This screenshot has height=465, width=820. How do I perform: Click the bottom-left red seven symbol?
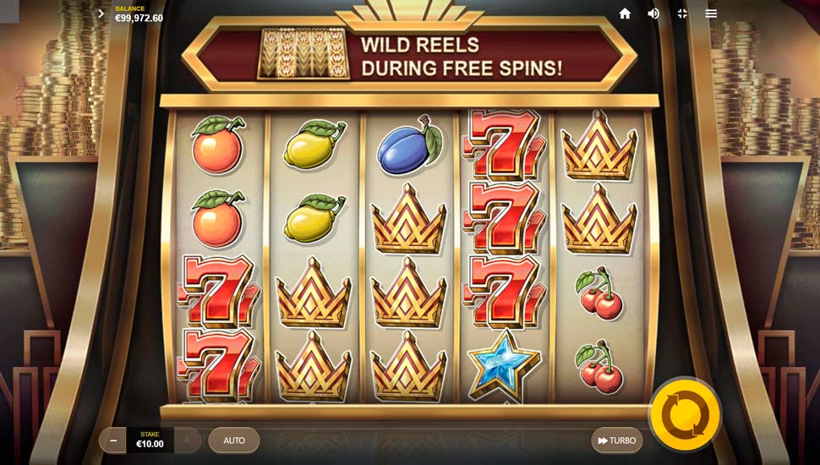tap(219, 365)
